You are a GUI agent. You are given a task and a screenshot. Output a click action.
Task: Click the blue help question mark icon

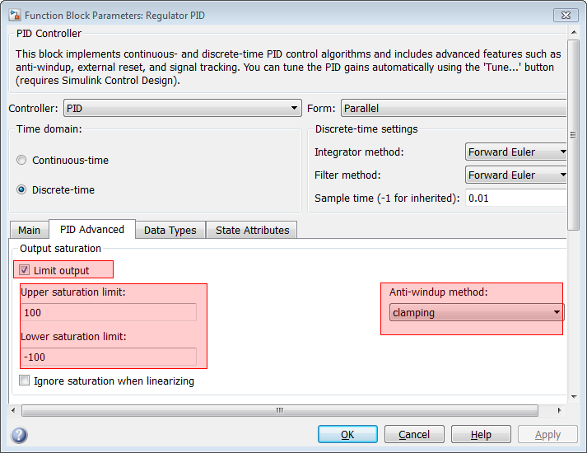coord(19,435)
